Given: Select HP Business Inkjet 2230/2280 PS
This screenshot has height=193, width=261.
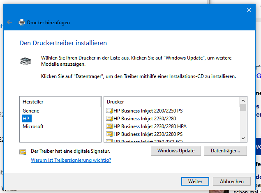Looking at the screenshot, I should pyautogui.click(x=148, y=134).
